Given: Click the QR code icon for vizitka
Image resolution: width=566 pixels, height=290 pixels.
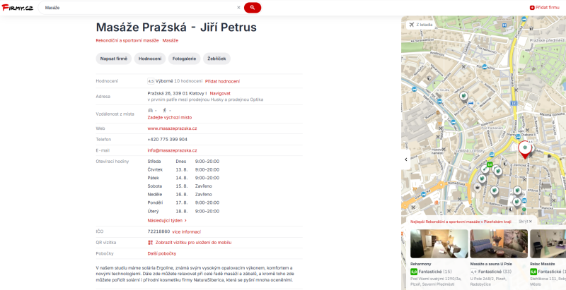Looking at the screenshot, I should [x=151, y=243].
